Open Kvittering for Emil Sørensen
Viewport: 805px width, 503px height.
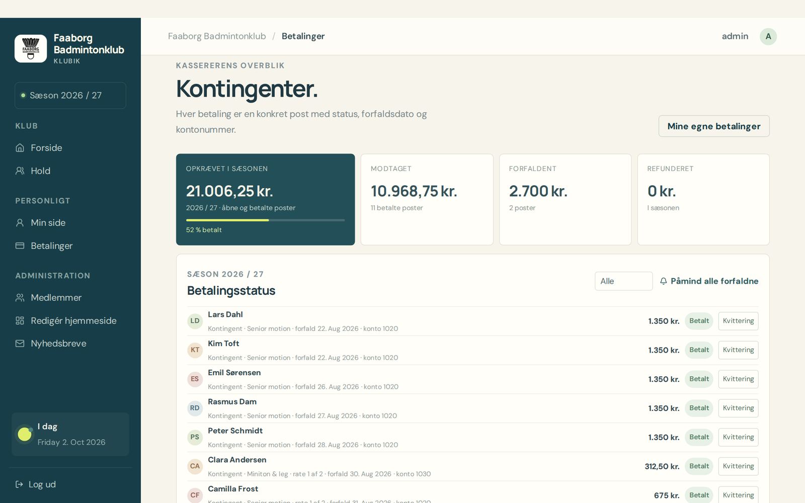click(738, 379)
